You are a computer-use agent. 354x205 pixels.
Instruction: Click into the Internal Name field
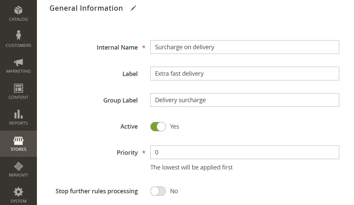coord(245,47)
